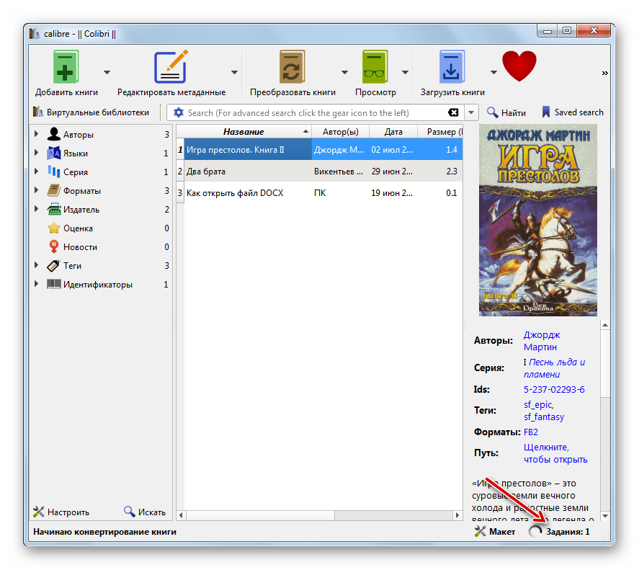Open the Преобразовать книги dropdown arrow

[345, 73]
